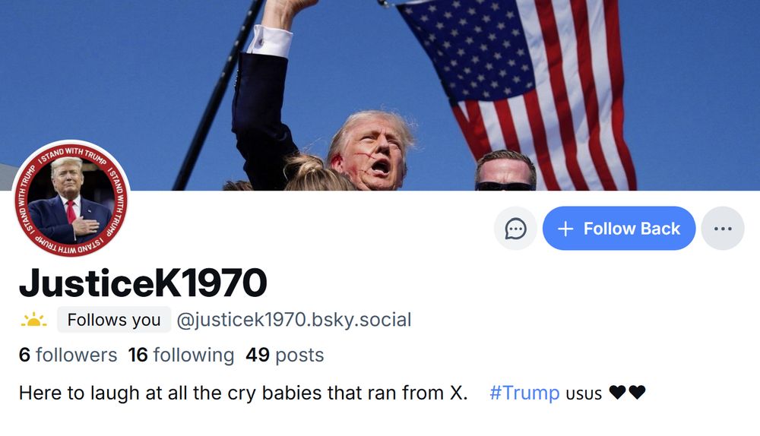Image resolution: width=760 pixels, height=436 pixels.
Task: Click the bio text about cry babies
Action: pyautogui.click(x=243, y=393)
